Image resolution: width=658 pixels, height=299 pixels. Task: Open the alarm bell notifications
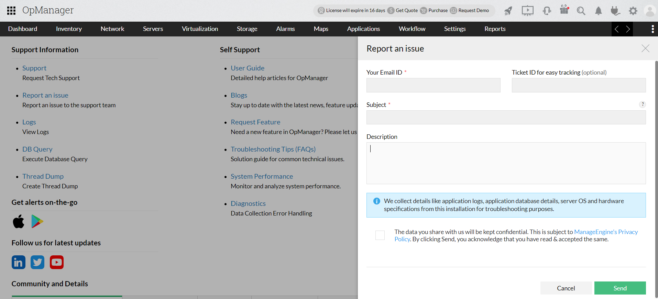tap(599, 11)
